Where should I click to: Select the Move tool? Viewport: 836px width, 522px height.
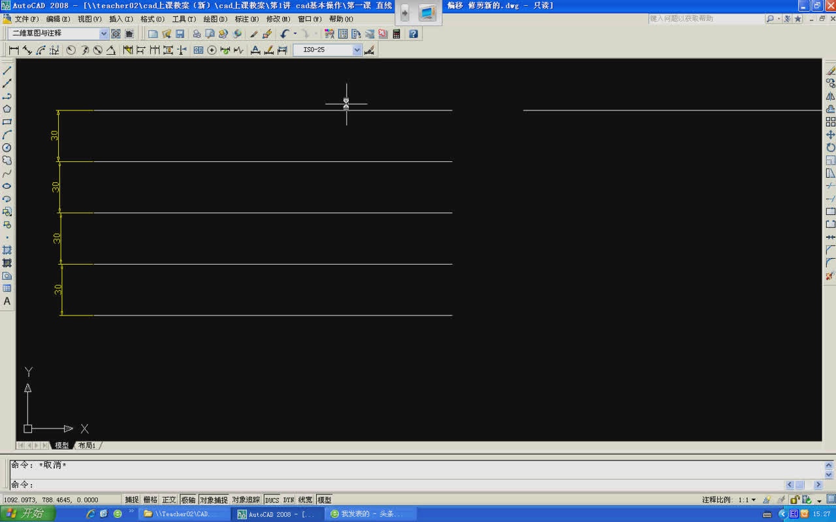coord(831,135)
